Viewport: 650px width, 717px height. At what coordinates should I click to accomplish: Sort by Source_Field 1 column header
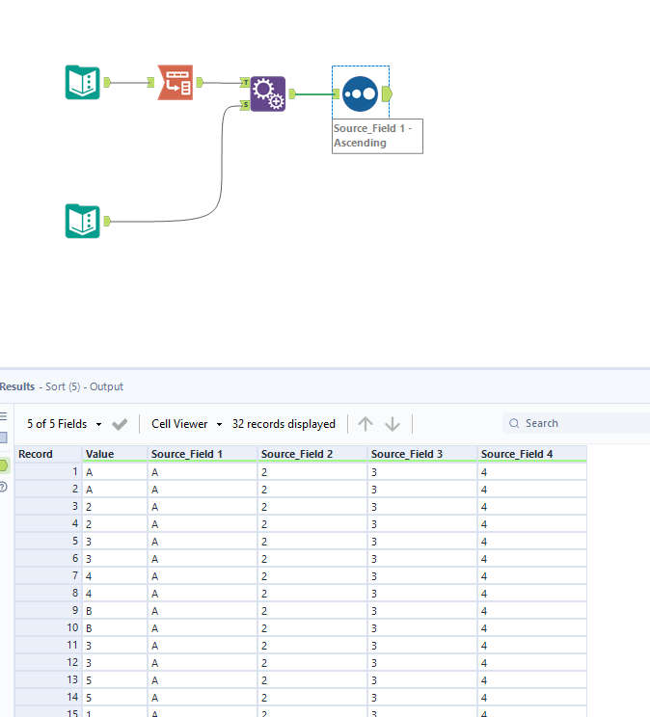point(201,454)
